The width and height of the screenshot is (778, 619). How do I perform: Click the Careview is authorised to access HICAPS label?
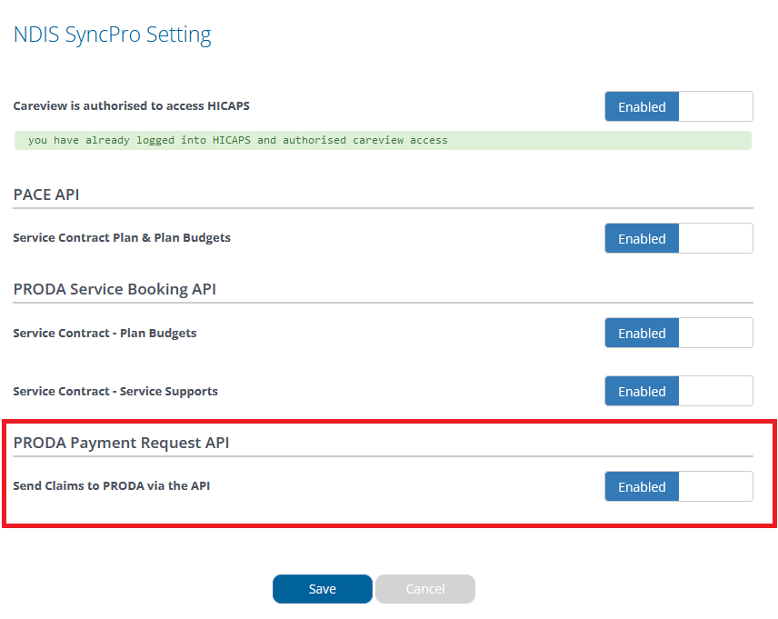pos(132,105)
